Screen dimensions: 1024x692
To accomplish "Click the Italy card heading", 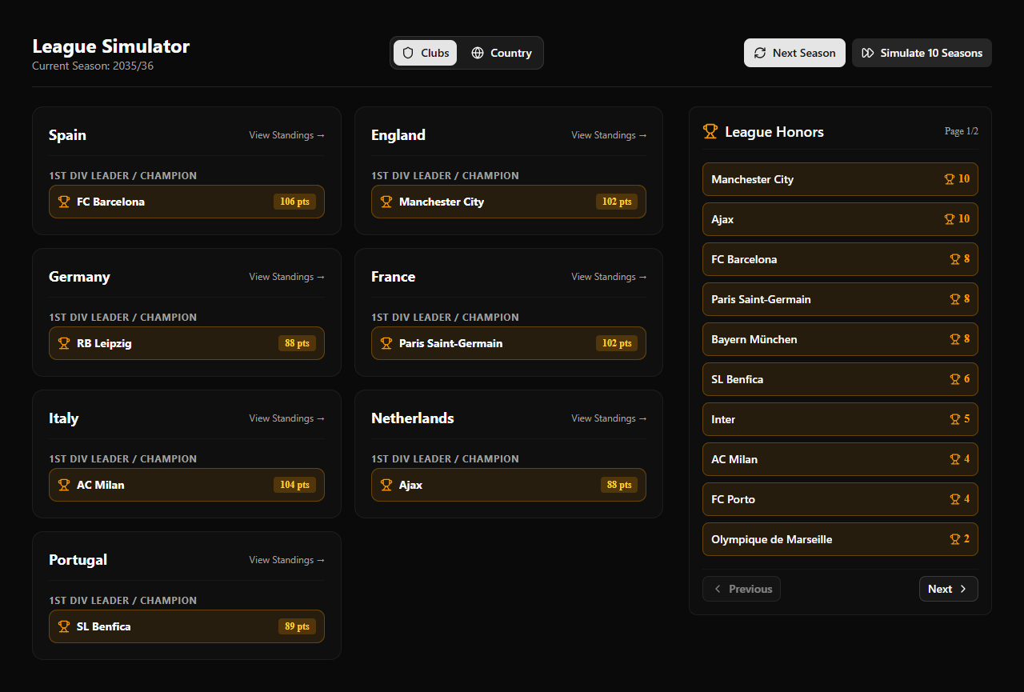I will pos(63,418).
